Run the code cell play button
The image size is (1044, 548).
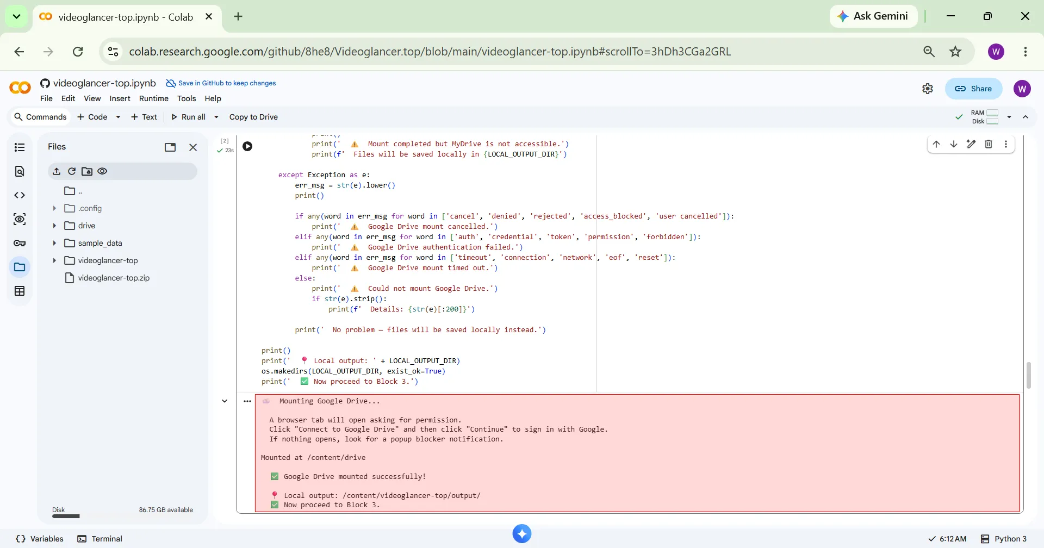click(247, 146)
